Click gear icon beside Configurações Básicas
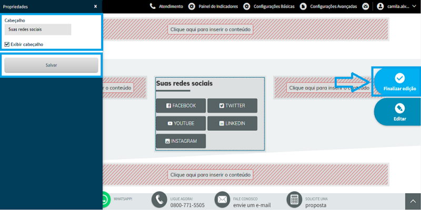This screenshot has height=210, width=421. pyautogui.click(x=247, y=6)
